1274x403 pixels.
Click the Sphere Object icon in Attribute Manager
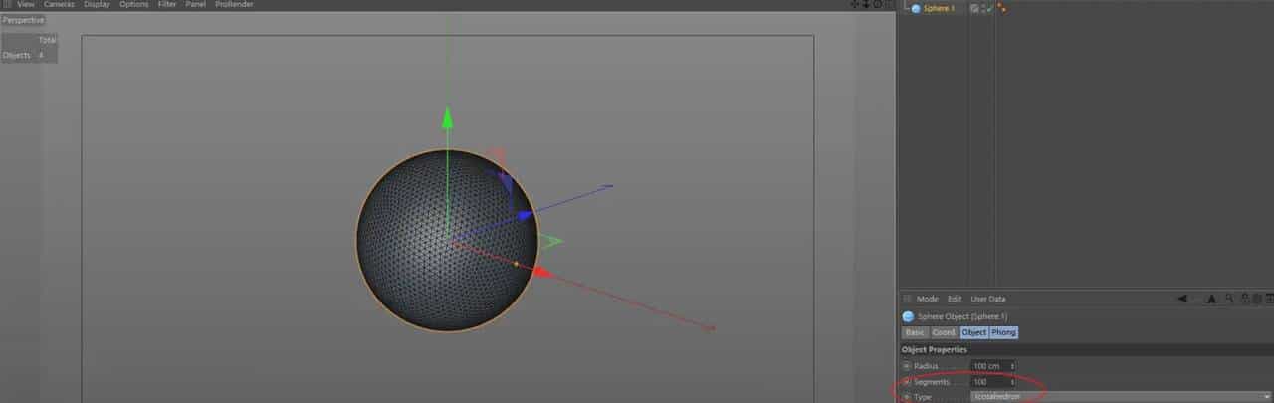(x=908, y=316)
